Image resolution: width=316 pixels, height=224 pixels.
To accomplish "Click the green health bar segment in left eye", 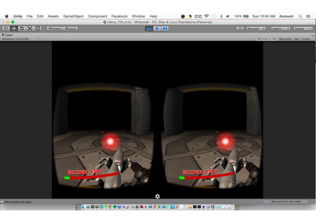I will (67, 178).
